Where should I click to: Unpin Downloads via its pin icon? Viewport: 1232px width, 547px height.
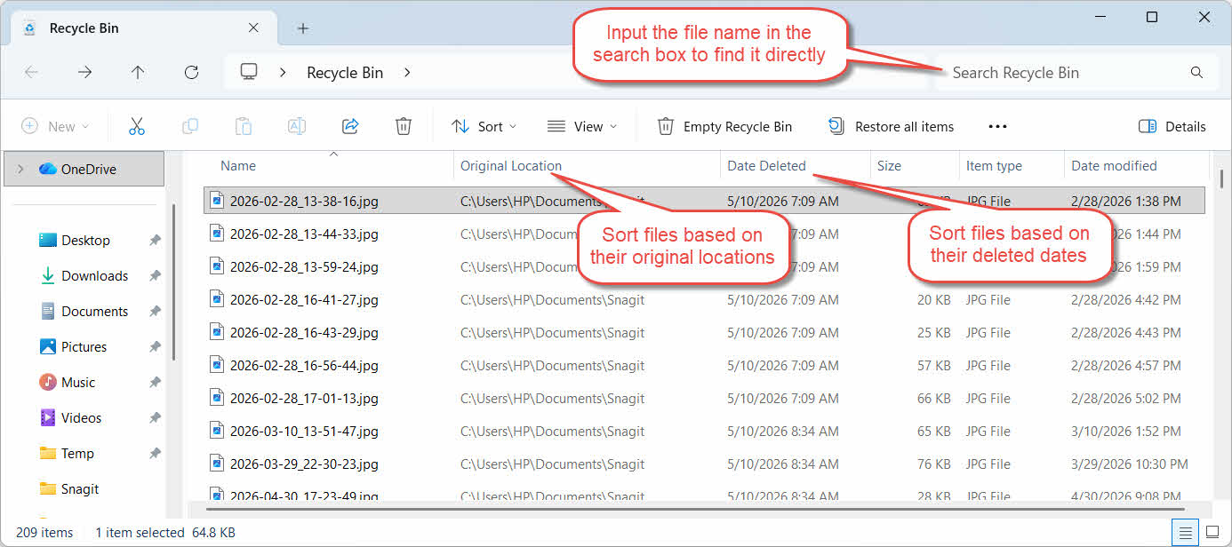point(155,276)
